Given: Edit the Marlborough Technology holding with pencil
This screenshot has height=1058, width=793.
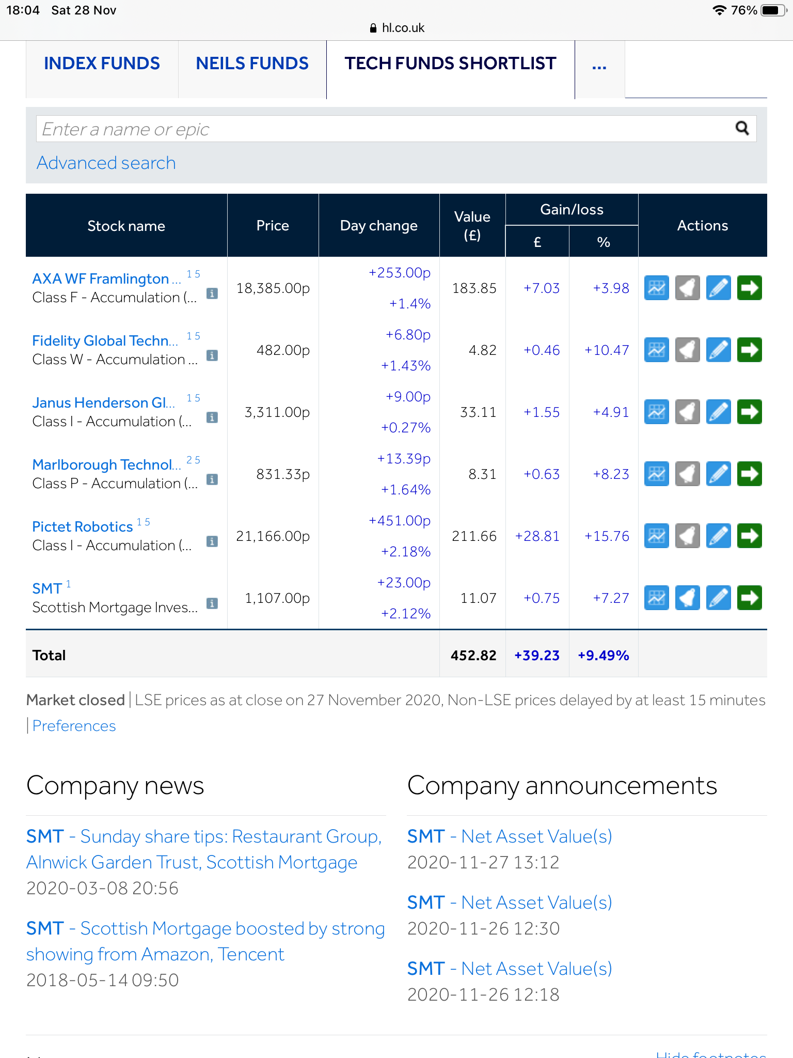Looking at the screenshot, I should [718, 474].
